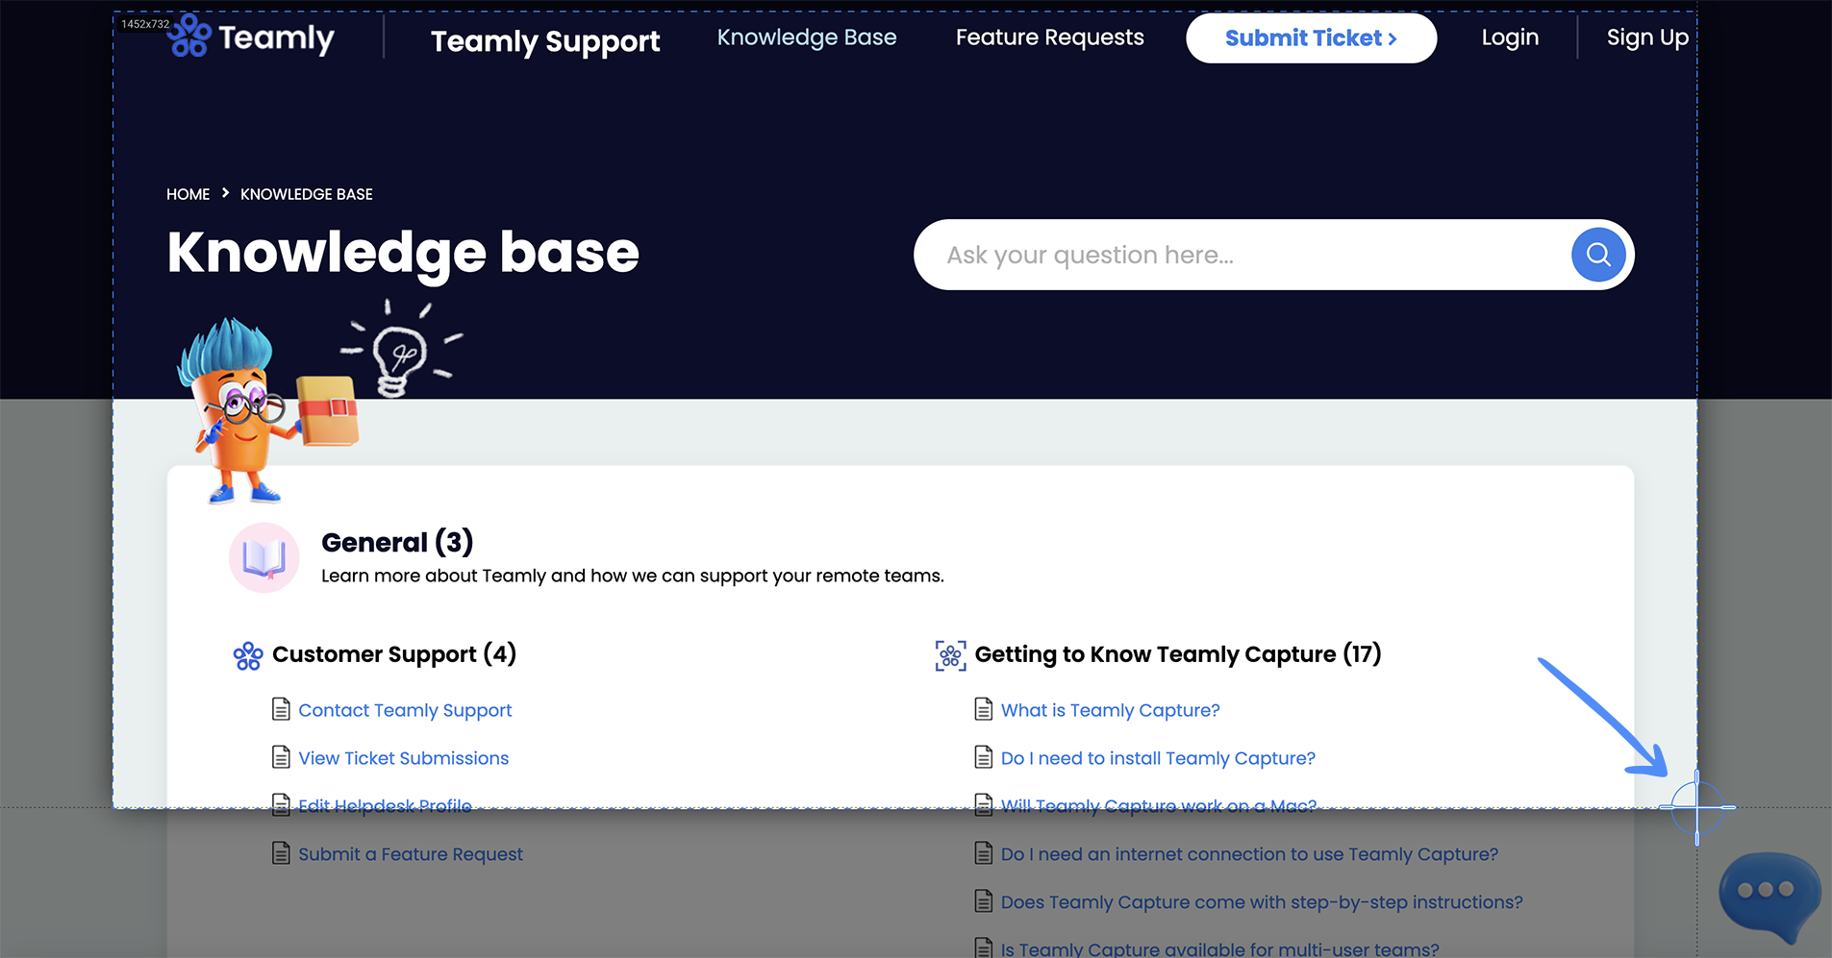Open the Teamly Support home link
Image resolution: width=1832 pixels, height=958 pixels.
click(545, 41)
